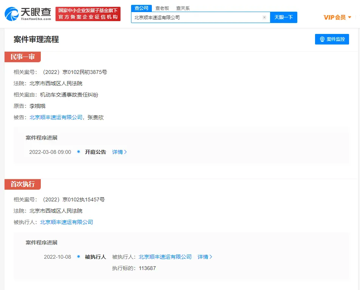This screenshot has width=360, height=290.
Task: Click the 天眼一下 search button
Action: (284, 17)
